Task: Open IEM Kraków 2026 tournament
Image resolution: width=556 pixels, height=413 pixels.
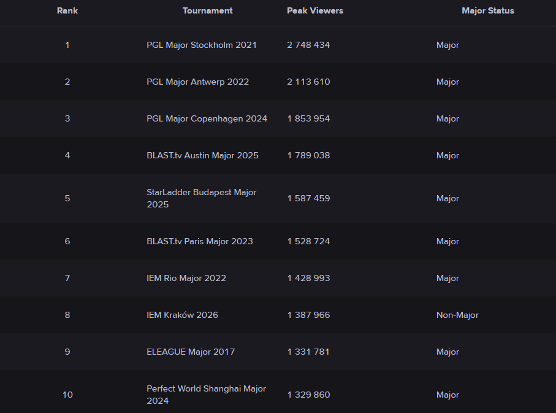Action: 182,315
